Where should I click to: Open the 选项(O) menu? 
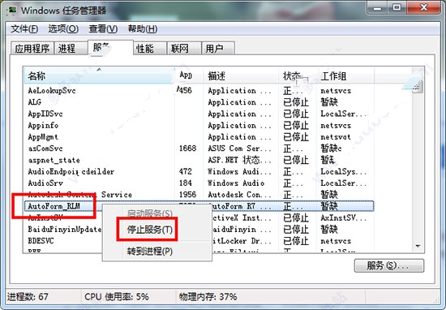click(x=63, y=28)
